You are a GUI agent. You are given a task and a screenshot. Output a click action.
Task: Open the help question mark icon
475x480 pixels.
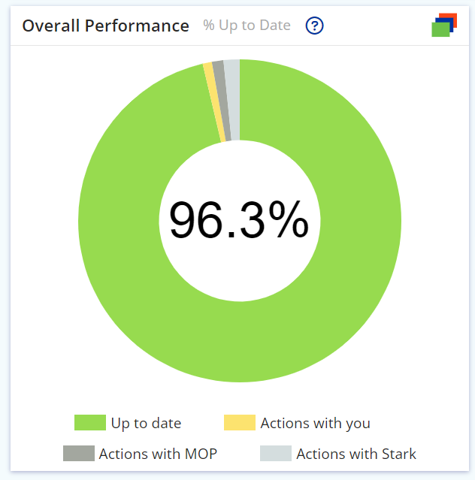(315, 26)
